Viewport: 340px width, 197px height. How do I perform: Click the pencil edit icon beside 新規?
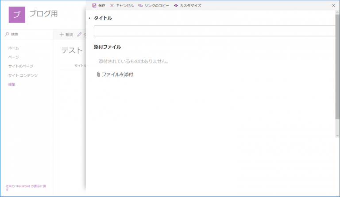[x=80, y=35]
